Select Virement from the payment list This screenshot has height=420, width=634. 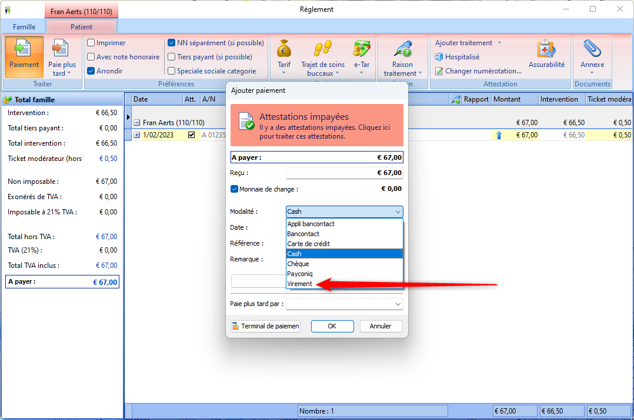300,284
